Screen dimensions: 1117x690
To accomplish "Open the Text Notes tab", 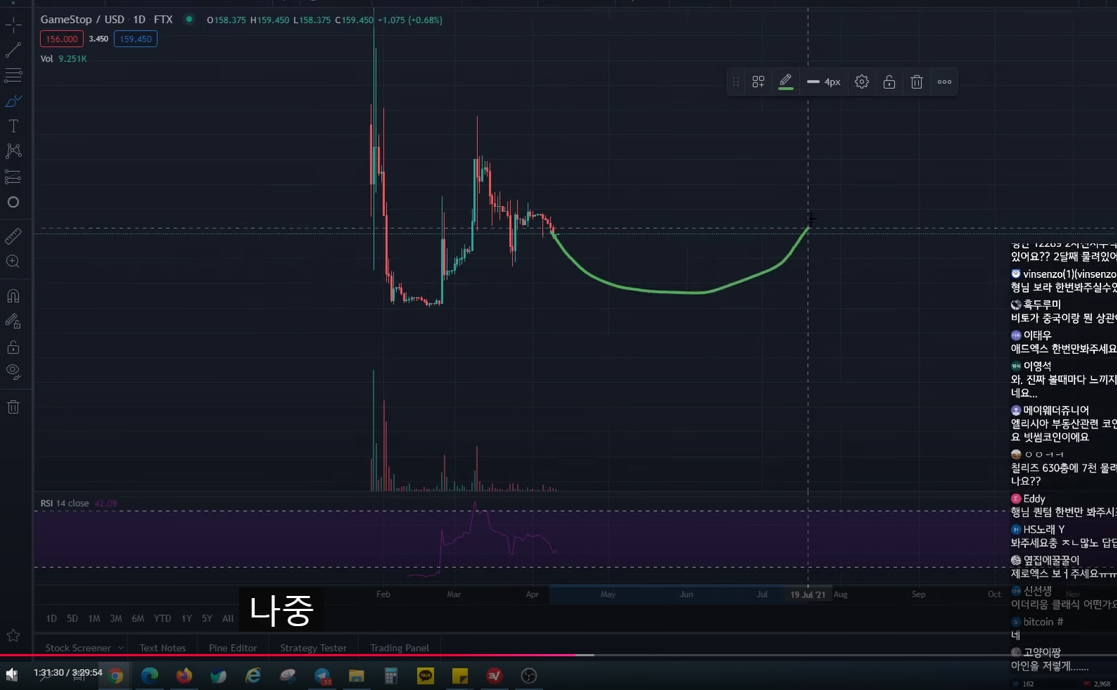I will tap(162, 648).
